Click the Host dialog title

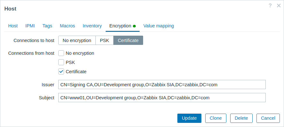[10, 9]
